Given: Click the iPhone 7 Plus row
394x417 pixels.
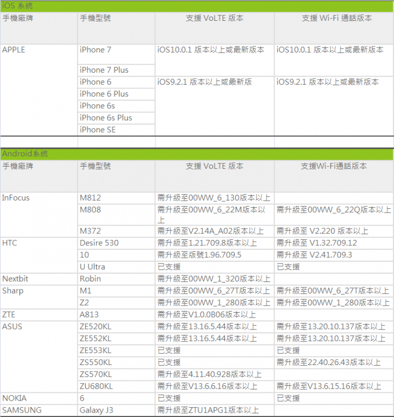Looking at the screenshot, I should point(117,70).
